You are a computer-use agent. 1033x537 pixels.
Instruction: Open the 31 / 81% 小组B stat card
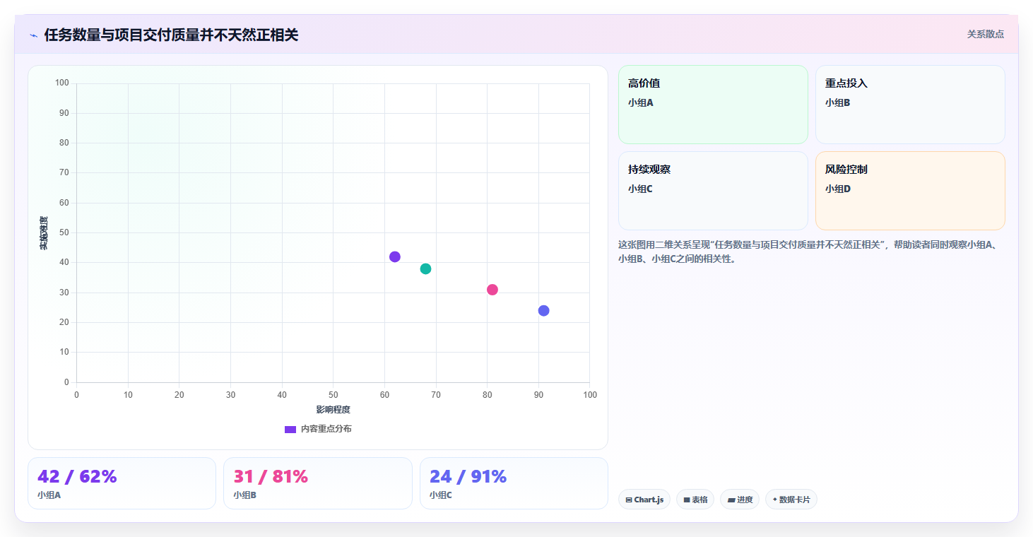[x=318, y=483]
